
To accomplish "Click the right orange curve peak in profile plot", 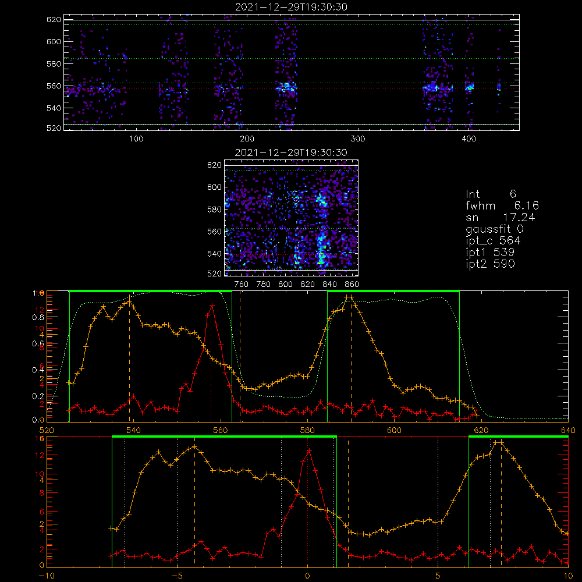I will click(x=349, y=297).
